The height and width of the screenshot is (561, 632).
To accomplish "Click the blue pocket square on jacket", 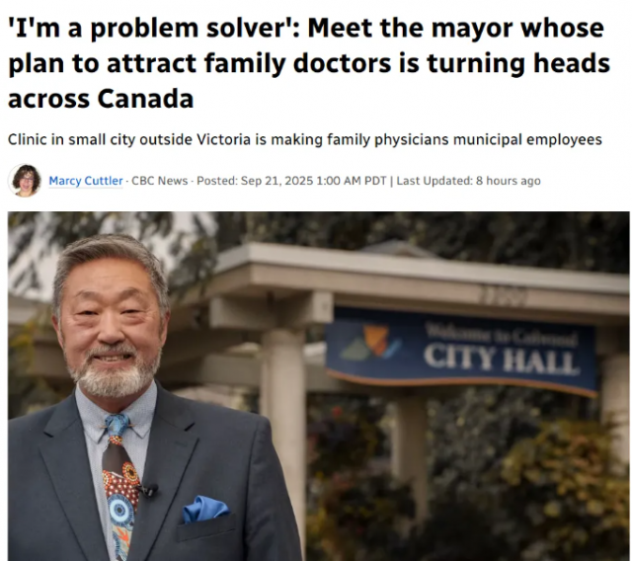I will 205,509.
